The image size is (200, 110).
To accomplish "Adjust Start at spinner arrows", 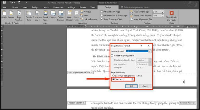I will [133, 79].
